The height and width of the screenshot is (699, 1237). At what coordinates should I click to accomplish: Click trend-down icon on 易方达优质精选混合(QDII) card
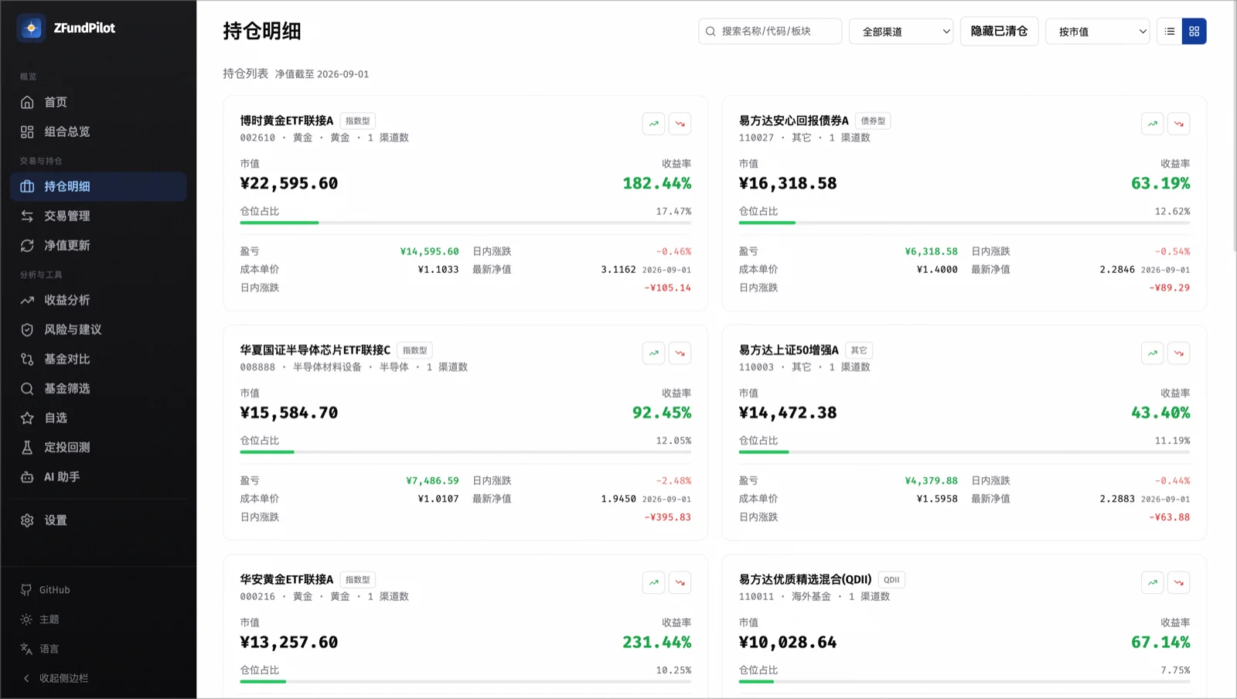click(1179, 583)
